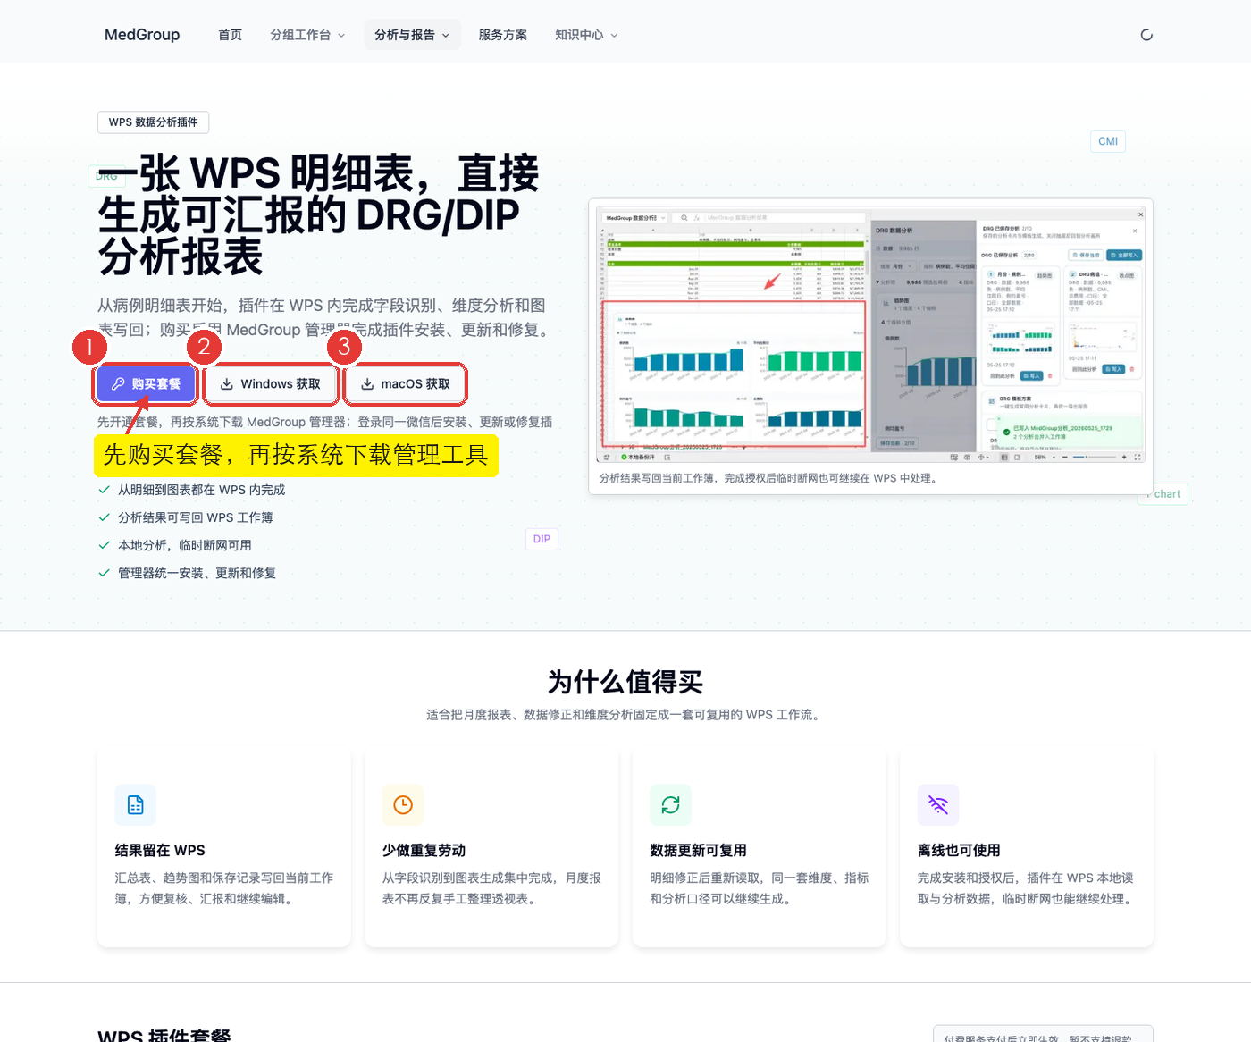Open the 首页 nav item
Viewport: 1251px width, 1042px height.
coord(231,35)
